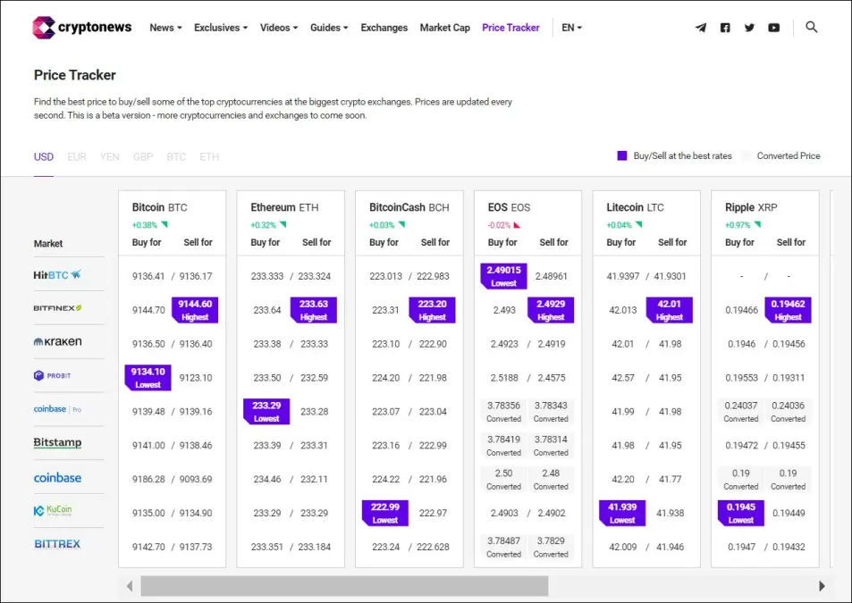Image resolution: width=852 pixels, height=603 pixels.
Task: Click the Ripple XRP column header
Action: coord(751,207)
